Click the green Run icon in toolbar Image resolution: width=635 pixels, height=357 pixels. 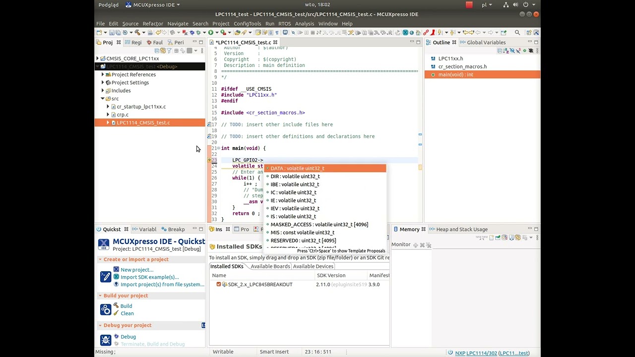[211, 33]
